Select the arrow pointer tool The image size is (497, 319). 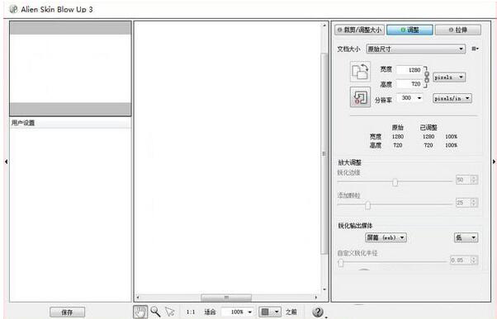pos(170,312)
